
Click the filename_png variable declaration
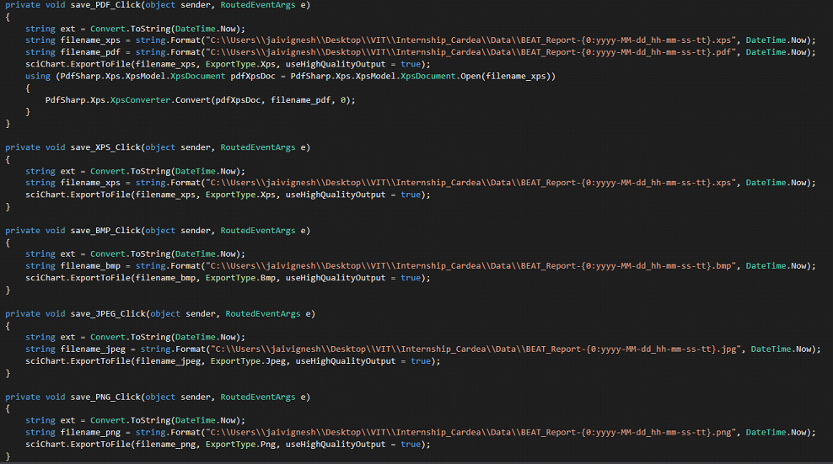tap(90, 433)
